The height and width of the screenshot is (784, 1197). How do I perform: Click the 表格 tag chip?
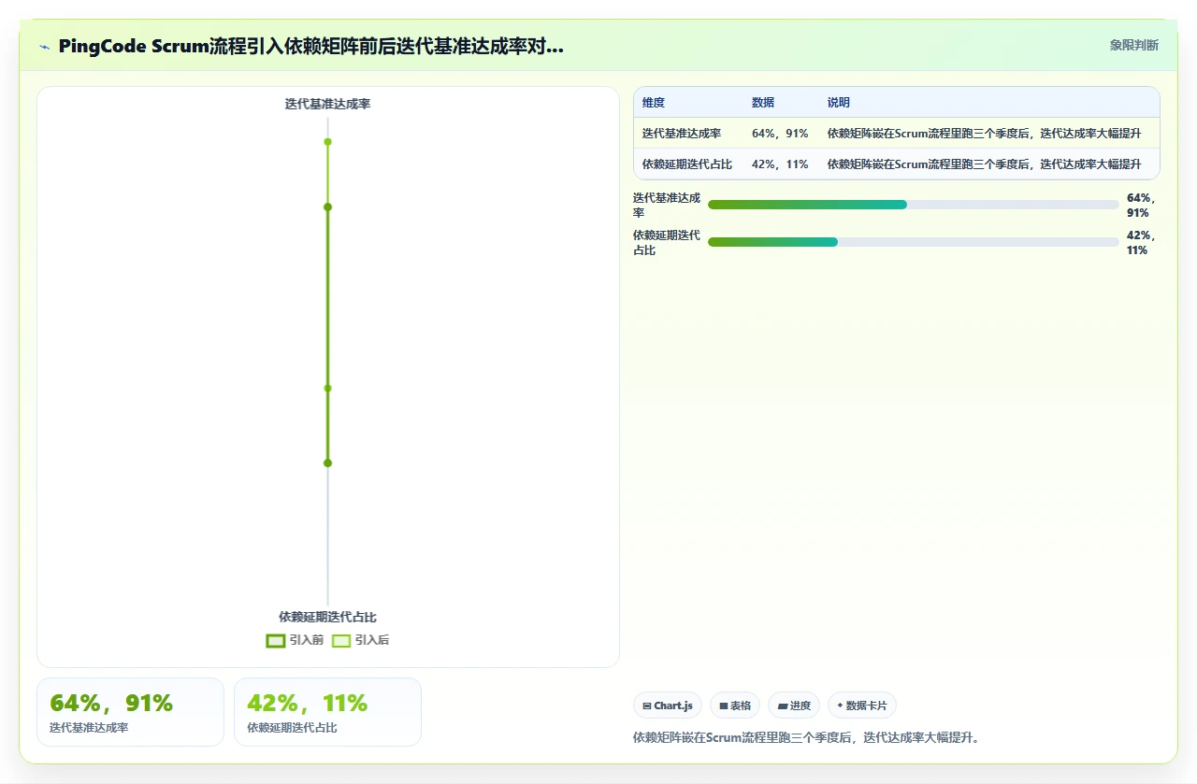coord(735,706)
